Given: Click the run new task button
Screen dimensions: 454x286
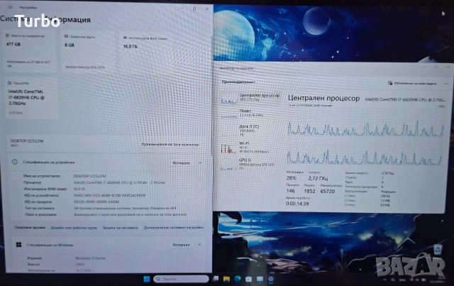Looking at the screenshot, I should (411, 83).
